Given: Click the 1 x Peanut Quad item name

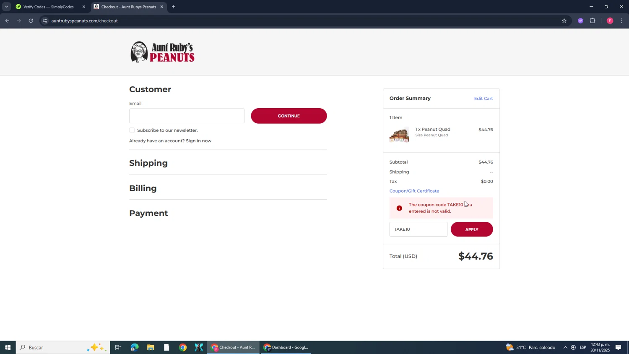Looking at the screenshot, I should (433, 129).
